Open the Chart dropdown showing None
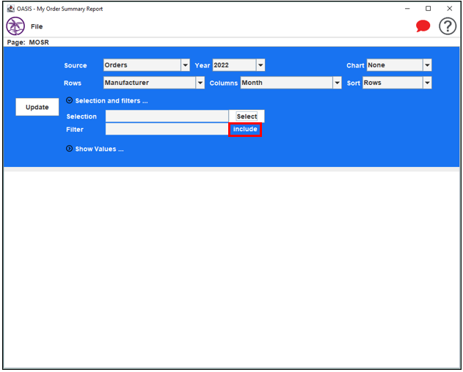The width and height of the screenshot is (463, 372). 399,65
